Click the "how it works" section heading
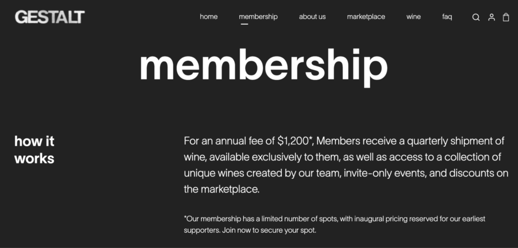518x248 pixels. point(34,149)
